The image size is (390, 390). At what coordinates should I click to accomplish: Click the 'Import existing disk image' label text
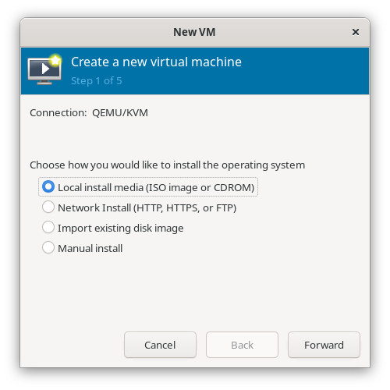coord(121,228)
